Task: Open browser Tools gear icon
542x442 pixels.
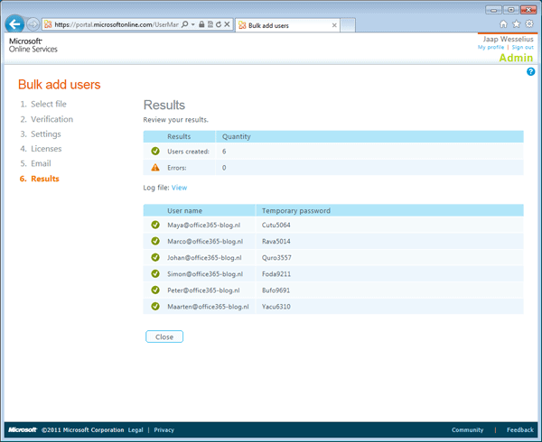Action: click(x=529, y=23)
